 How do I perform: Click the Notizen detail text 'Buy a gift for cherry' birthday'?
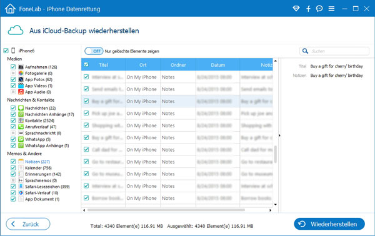[x=336, y=76]
